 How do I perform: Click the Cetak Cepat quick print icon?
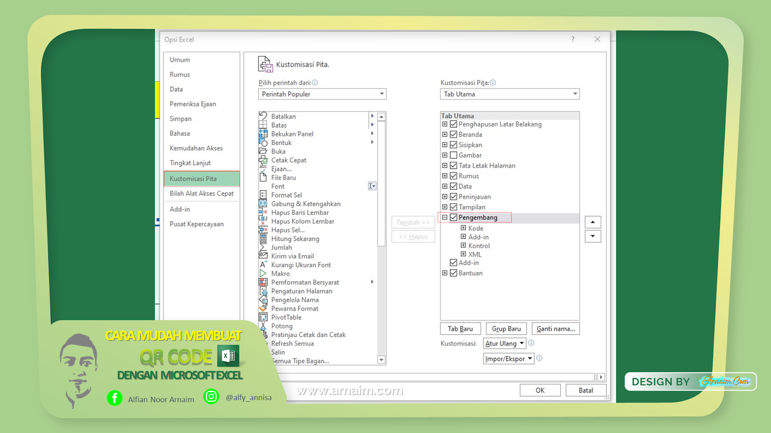pos(263,160)
